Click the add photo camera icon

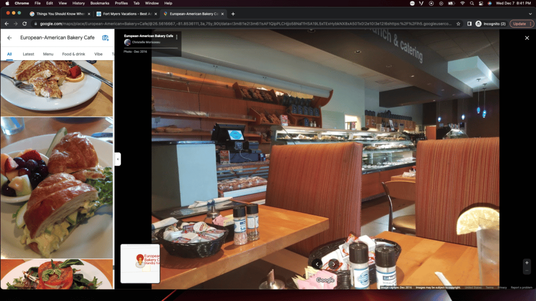click(105, 38)
